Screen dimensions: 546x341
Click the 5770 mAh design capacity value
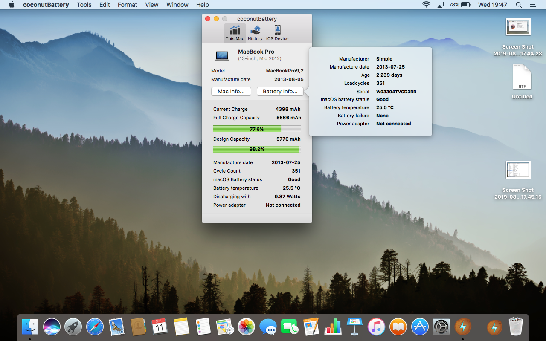(x=288, y=139)
